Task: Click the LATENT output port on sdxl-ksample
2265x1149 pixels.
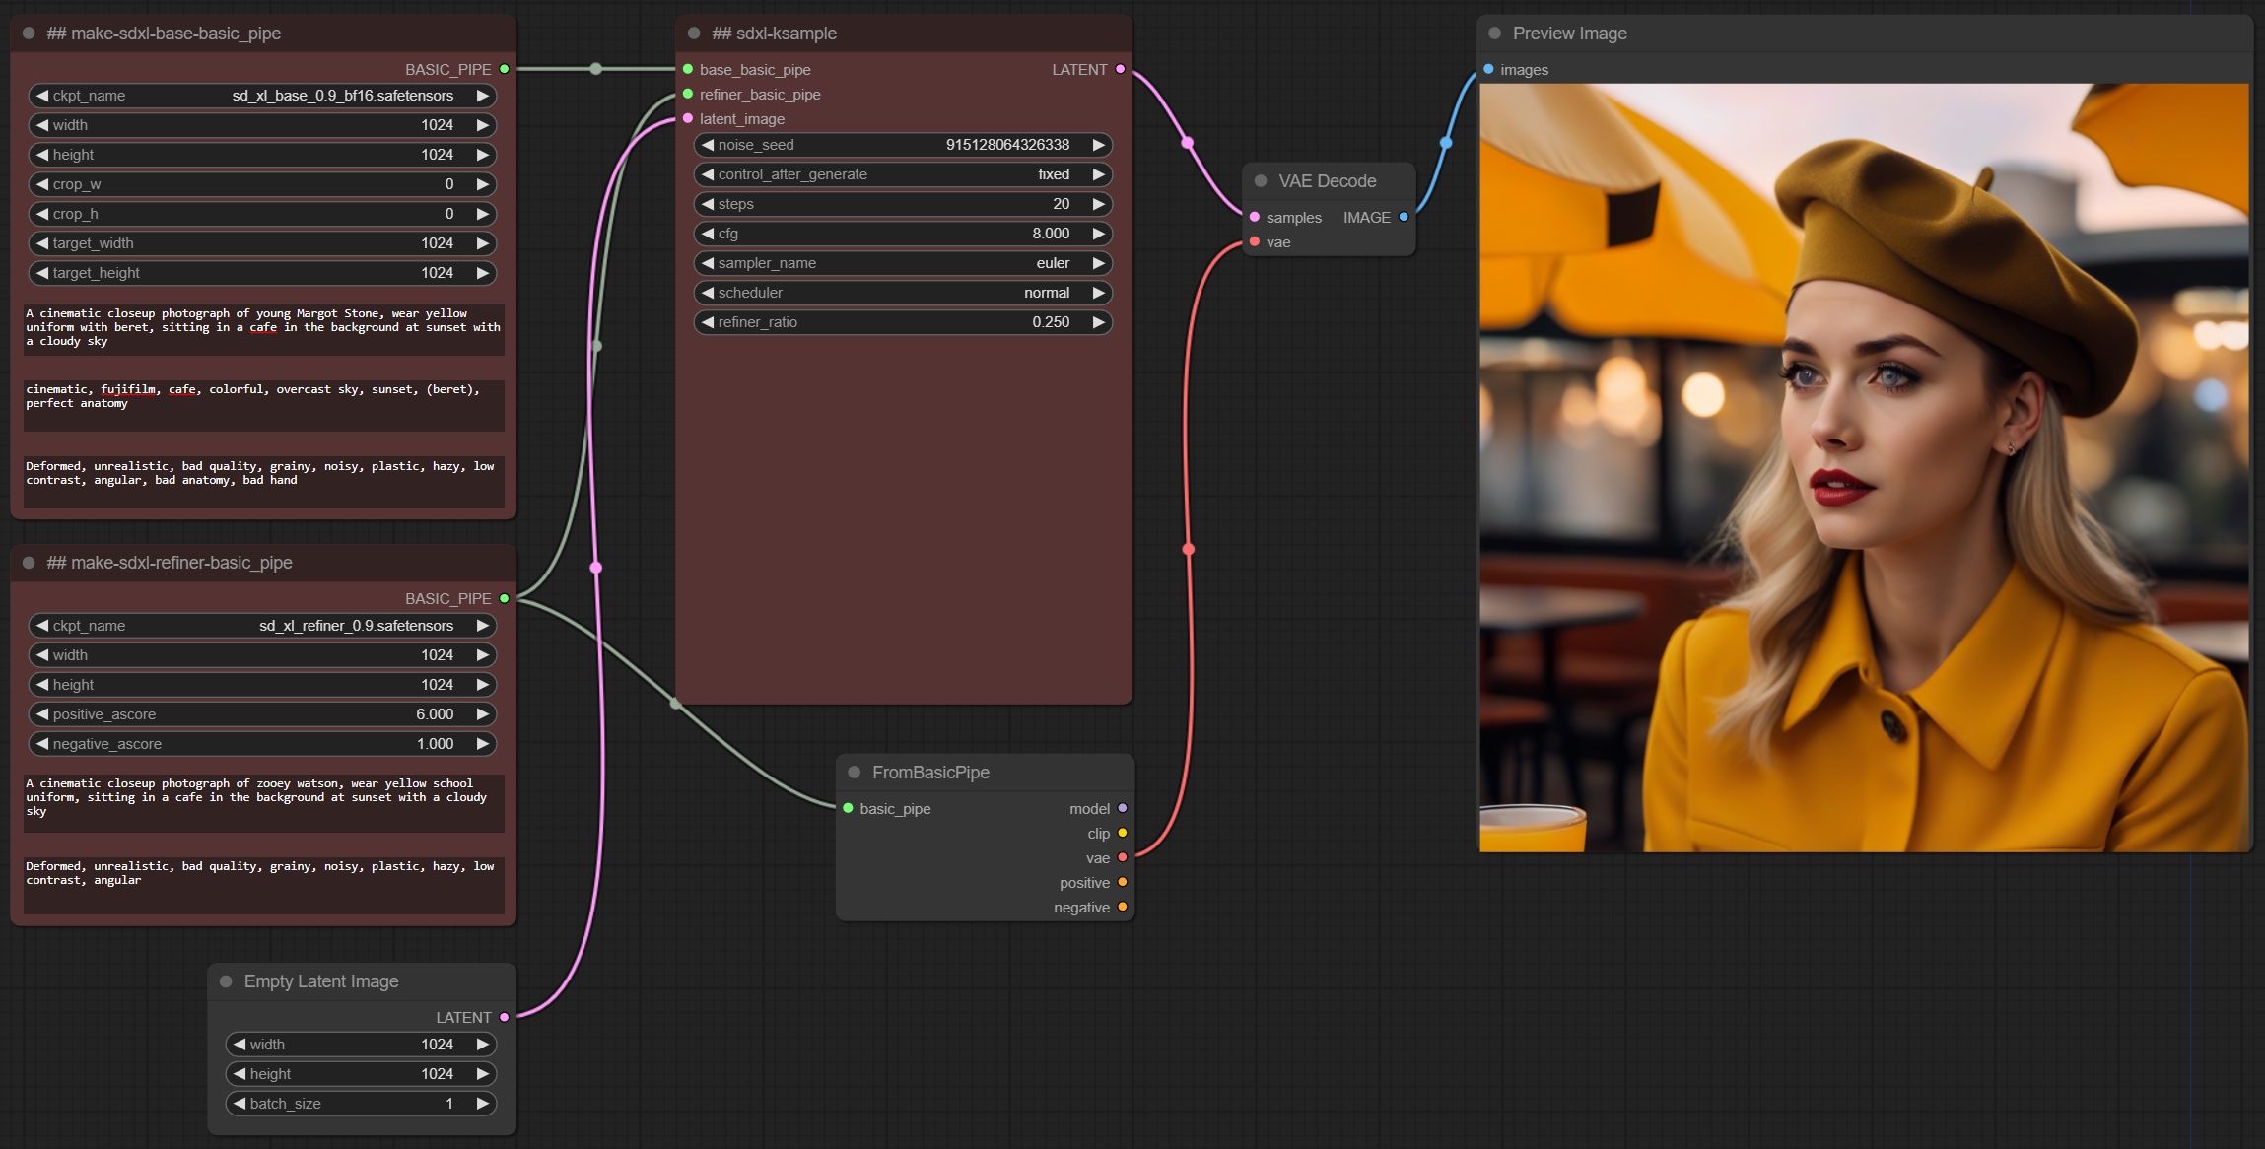Action: pyautogui.click(x=1120, y=69)
